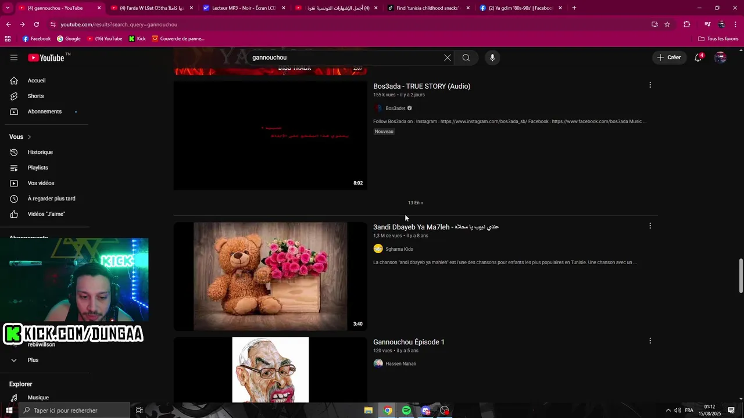This screenshot has width=744, height=418.
Task: Switch to Ya gdim '80s-90s' Facebook tab
Action: (x=521, y=8)
